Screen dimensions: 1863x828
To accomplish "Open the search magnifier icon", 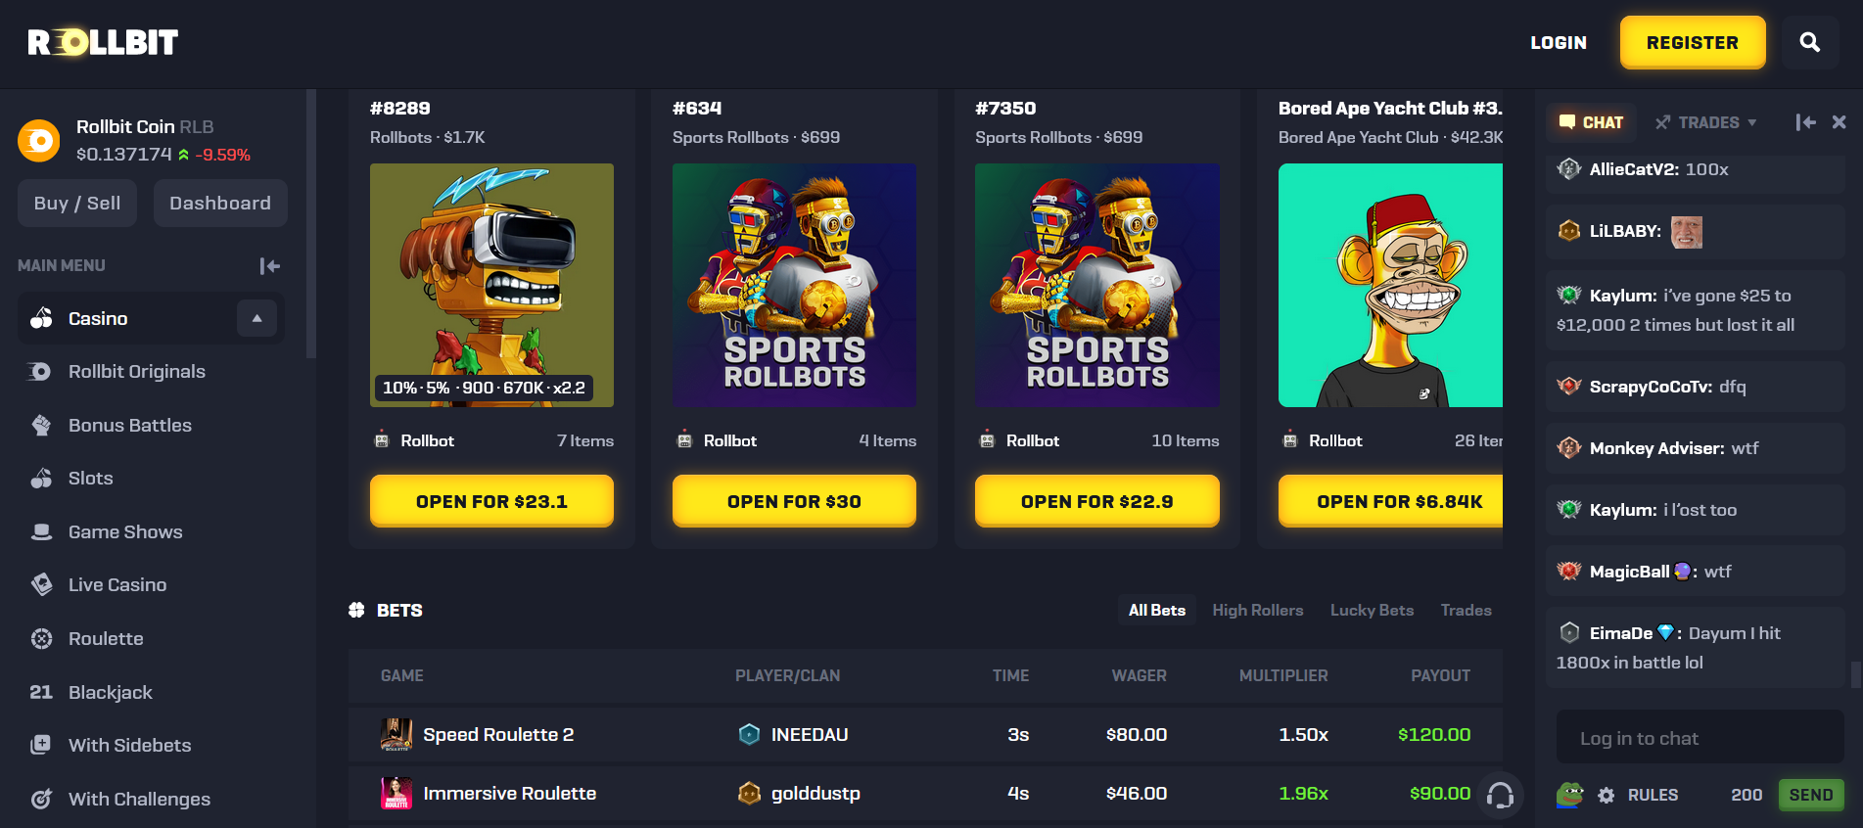I will (1809, 42).
